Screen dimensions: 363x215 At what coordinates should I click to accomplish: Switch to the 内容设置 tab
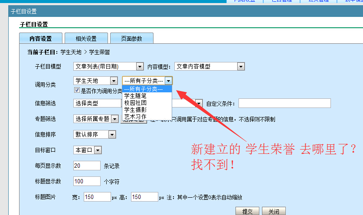coord(41,39)
